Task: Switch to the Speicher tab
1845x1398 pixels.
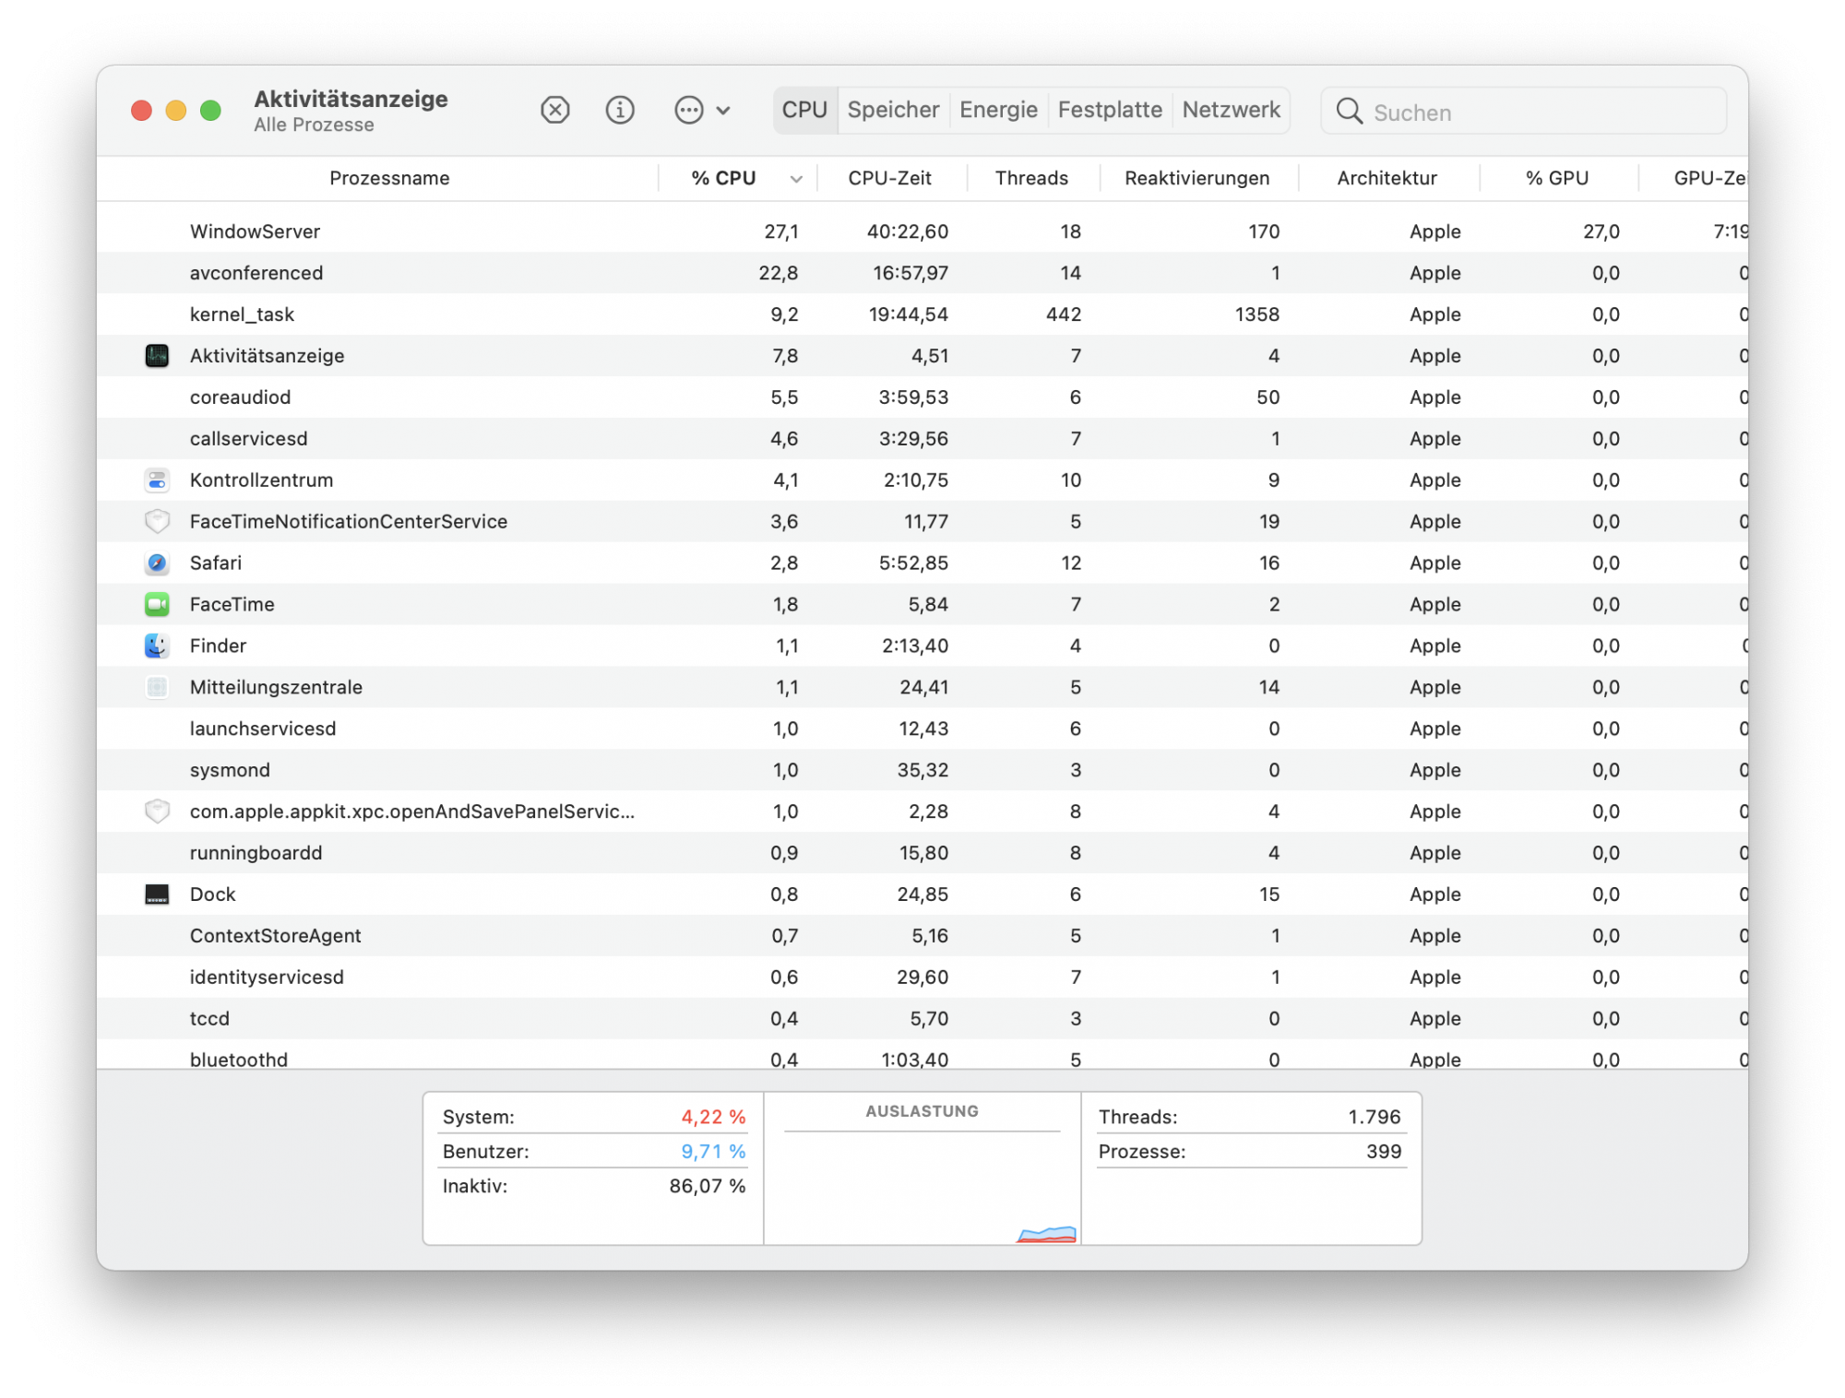Action: (893, 110)
